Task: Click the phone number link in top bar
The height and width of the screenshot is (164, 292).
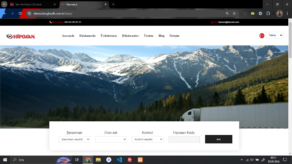Action: coord(73,22)
